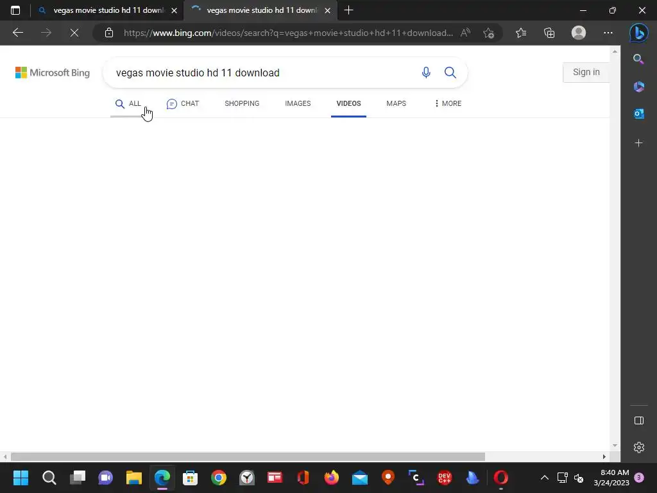Open the CHAT tab
Screen dimensions: 657x493
pyautogui.click(x=182, y=103)
